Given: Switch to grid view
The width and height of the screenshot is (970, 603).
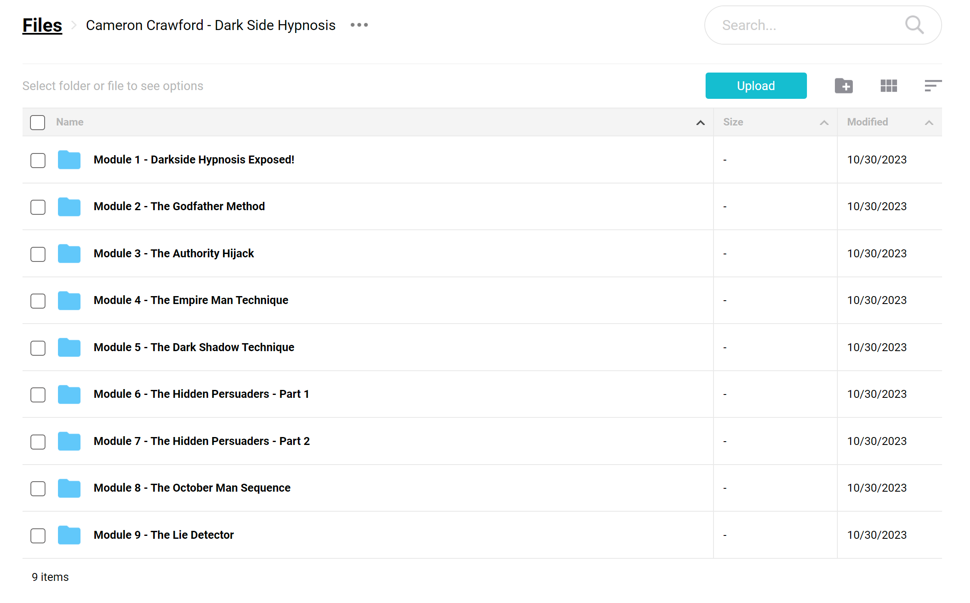Looking at the screenshot, I should click(889, 86).
